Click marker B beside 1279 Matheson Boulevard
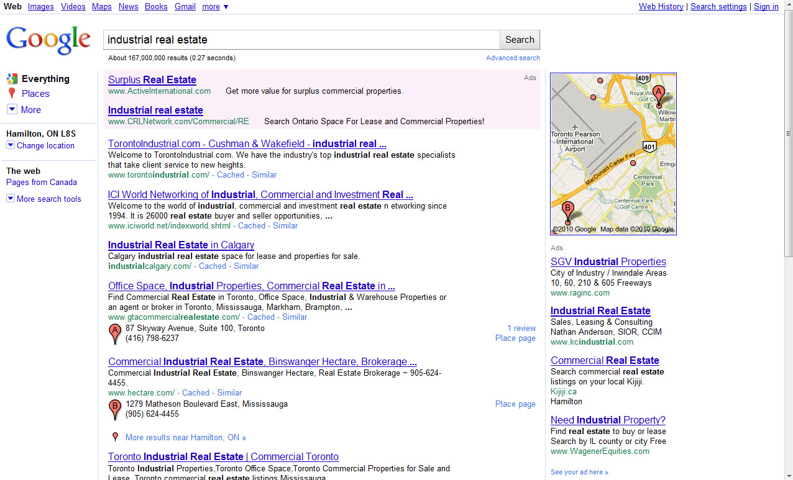Viewport: 793px width, 480px height. [114, 410]
